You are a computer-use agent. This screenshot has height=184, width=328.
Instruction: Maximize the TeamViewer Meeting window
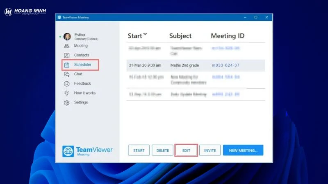point(255,17)
